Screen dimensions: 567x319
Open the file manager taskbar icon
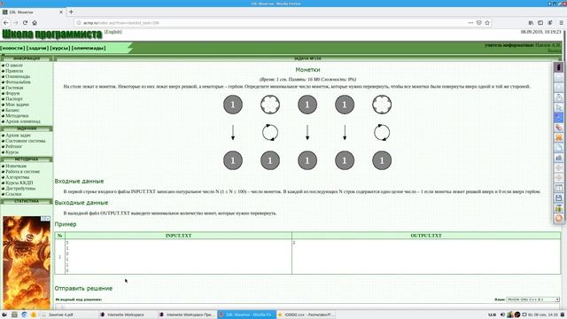14,315
